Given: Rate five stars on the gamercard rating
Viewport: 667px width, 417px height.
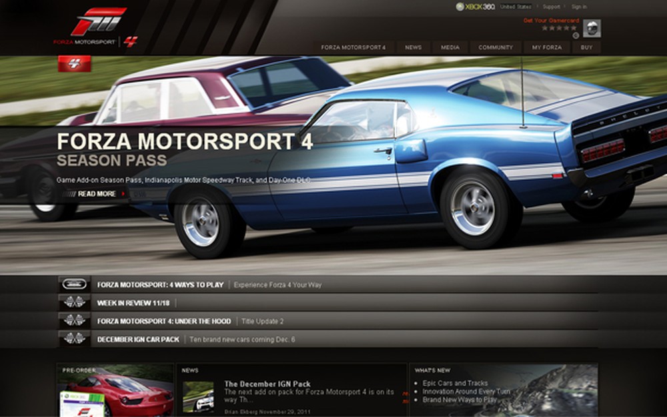Looking at the screenshot, I should [574, 27].
